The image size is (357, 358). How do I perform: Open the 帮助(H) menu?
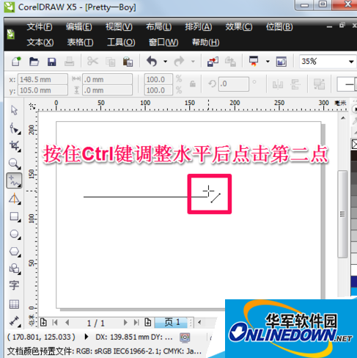(x=205, y=43)
